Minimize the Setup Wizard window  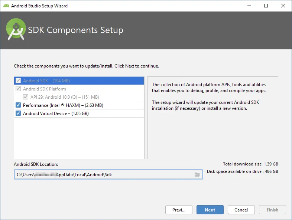pyautogui.click(x=249, y=6)
